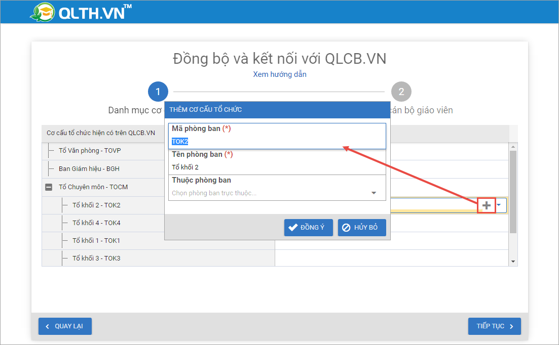Click the page title Đồng bộ và kết nối
Viewport: 559px width, 345px height.
(x=280, y=59)
